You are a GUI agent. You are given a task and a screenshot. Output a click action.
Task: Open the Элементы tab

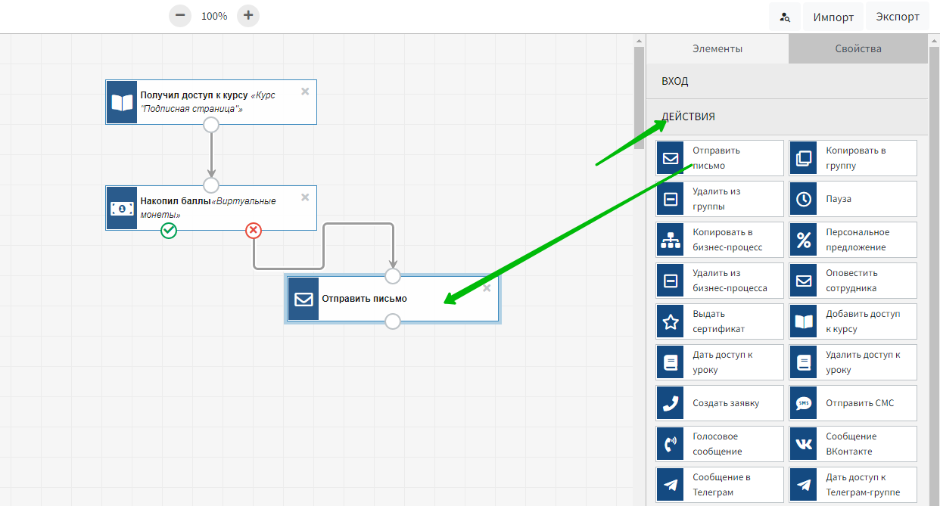(717, 48)
